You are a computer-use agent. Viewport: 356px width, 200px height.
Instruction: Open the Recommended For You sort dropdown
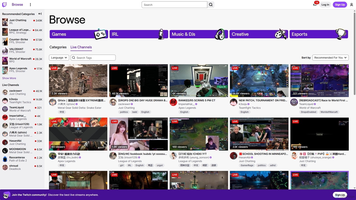coord(330,57)
